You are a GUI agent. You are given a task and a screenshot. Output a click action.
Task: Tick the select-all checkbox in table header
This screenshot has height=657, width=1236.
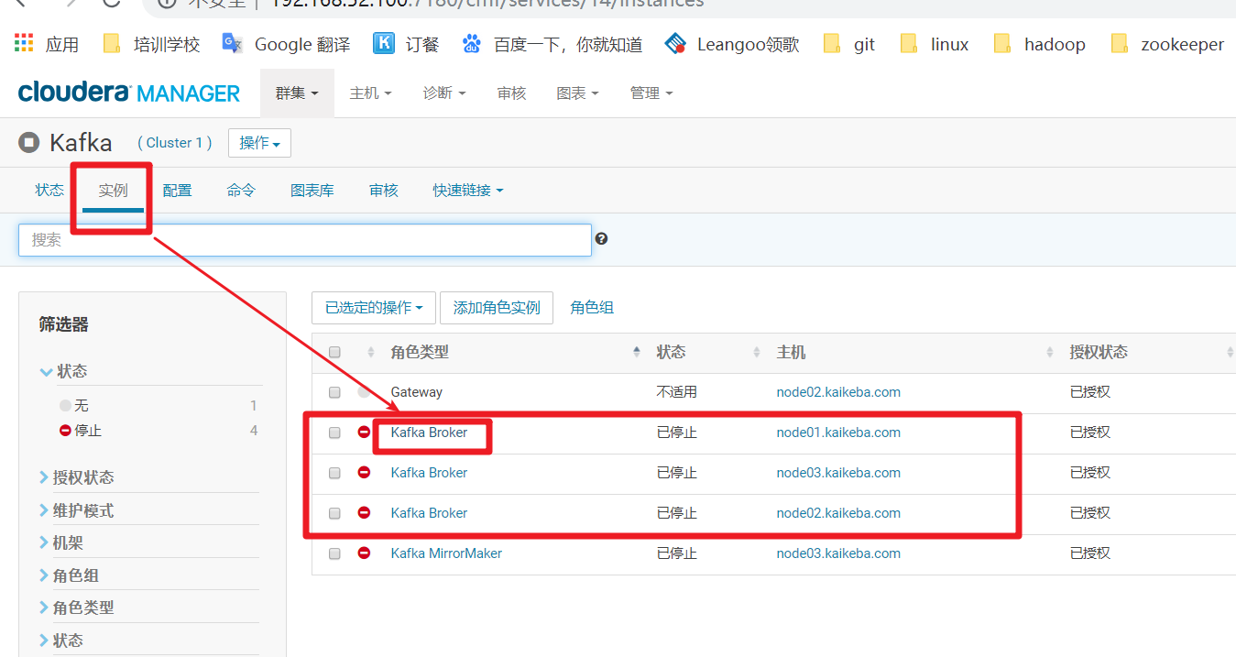pos(334,352)
